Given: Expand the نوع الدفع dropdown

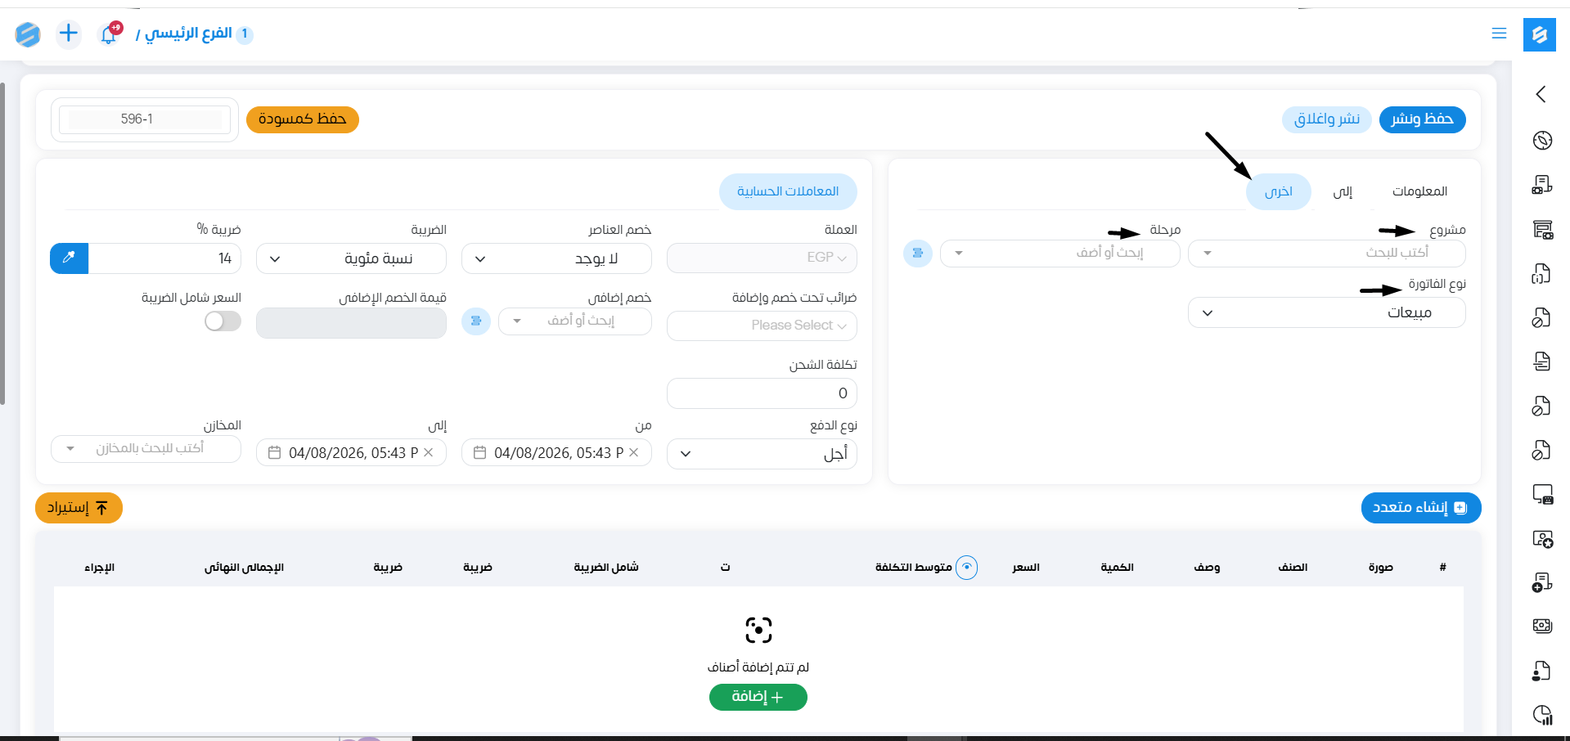Looking at the screenshot, I should (761, 454).
